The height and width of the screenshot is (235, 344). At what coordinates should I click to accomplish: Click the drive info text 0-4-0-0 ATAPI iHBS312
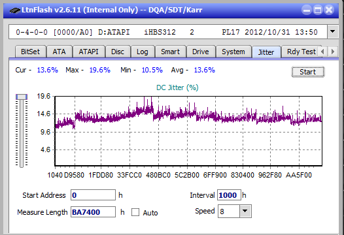tap(167, 32)
